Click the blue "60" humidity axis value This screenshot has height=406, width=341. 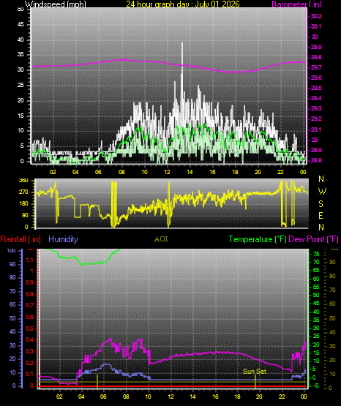12,304
